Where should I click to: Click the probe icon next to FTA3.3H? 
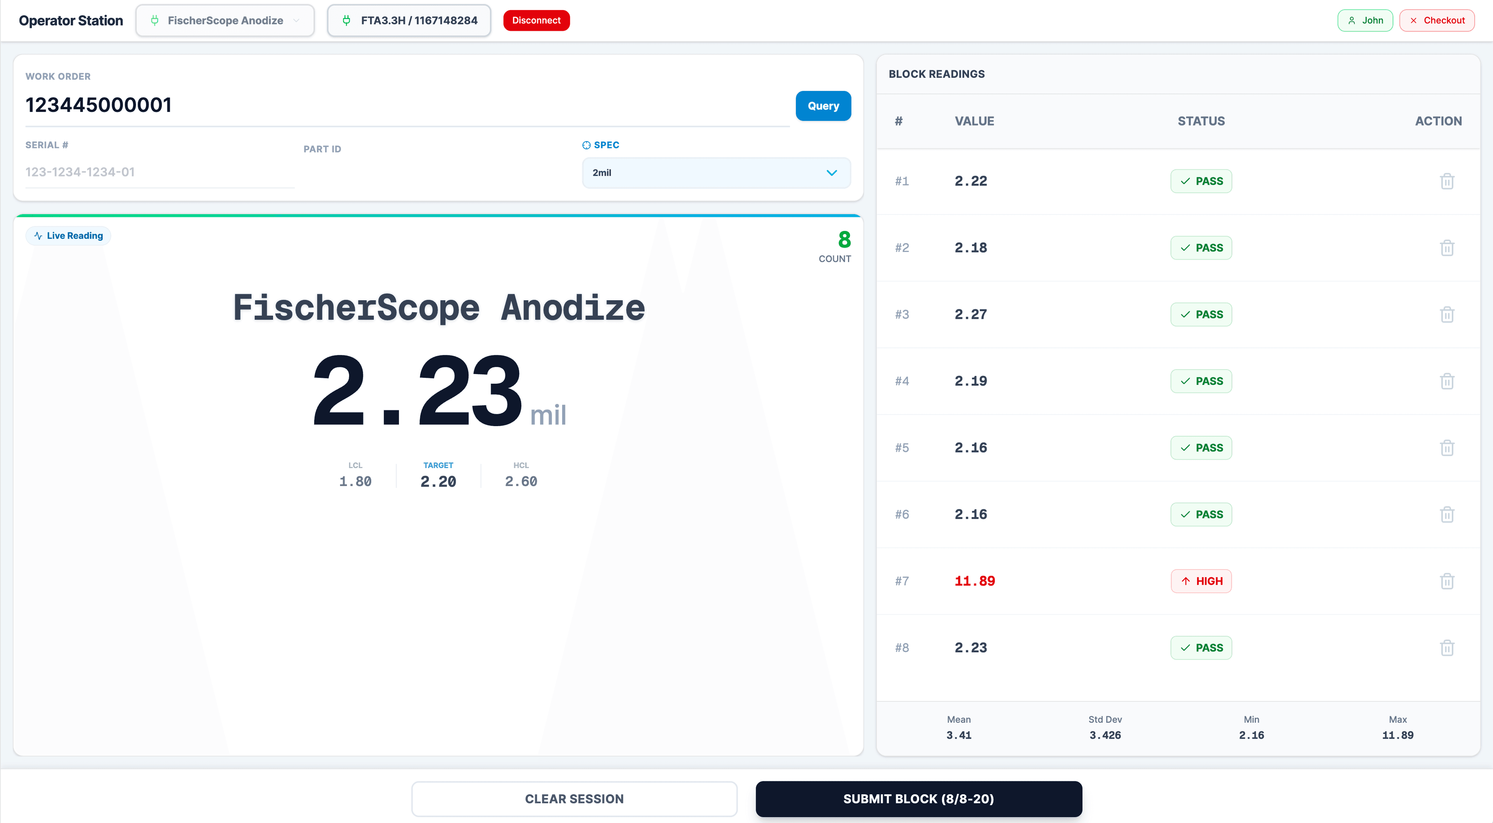coord(346,20)
